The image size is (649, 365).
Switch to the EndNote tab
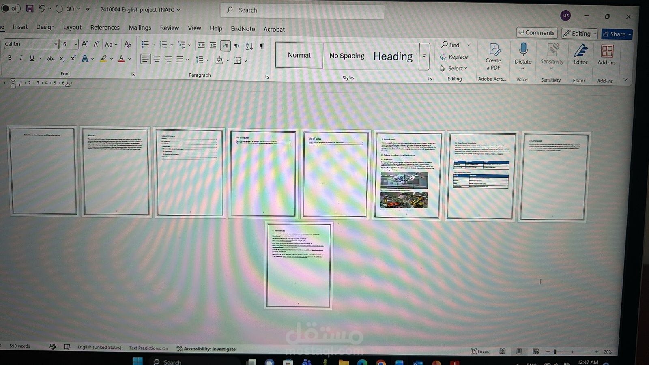(x=243, y=29)
